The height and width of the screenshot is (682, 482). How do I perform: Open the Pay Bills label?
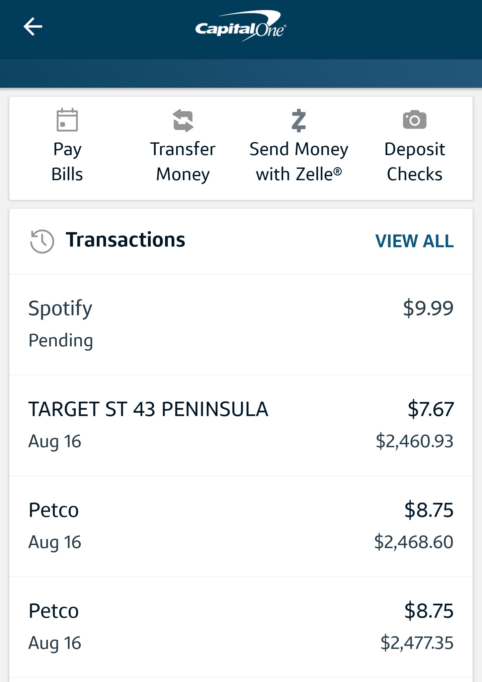(67, 162)
